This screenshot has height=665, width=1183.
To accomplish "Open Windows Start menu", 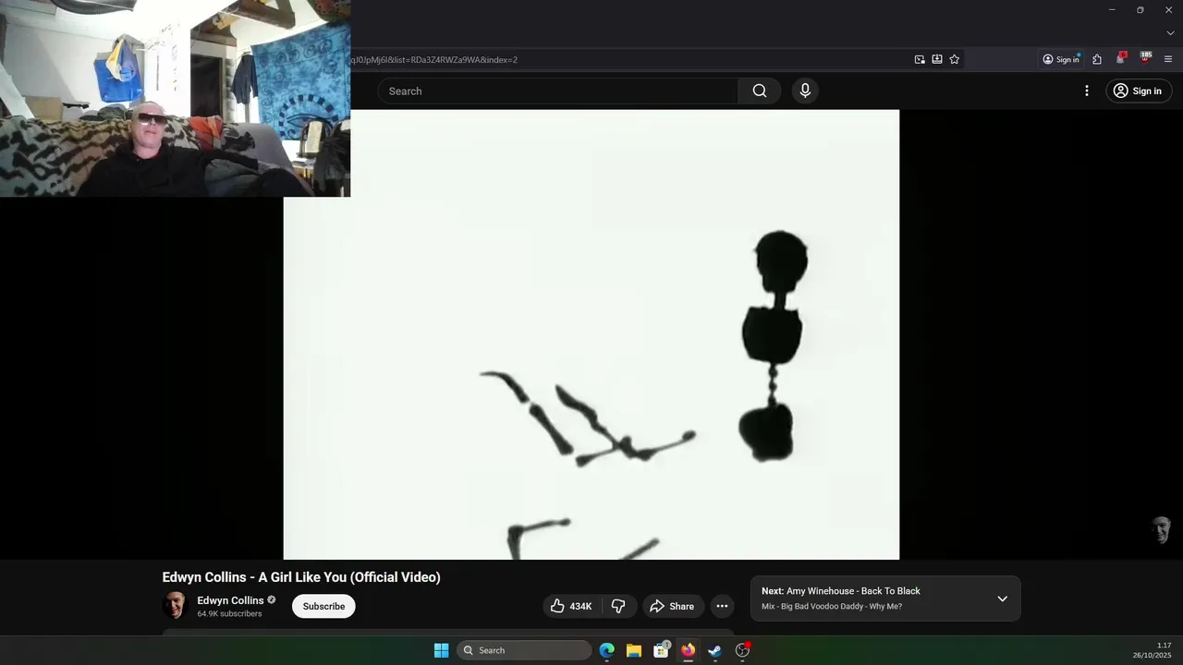I will [x=442, y=650].
